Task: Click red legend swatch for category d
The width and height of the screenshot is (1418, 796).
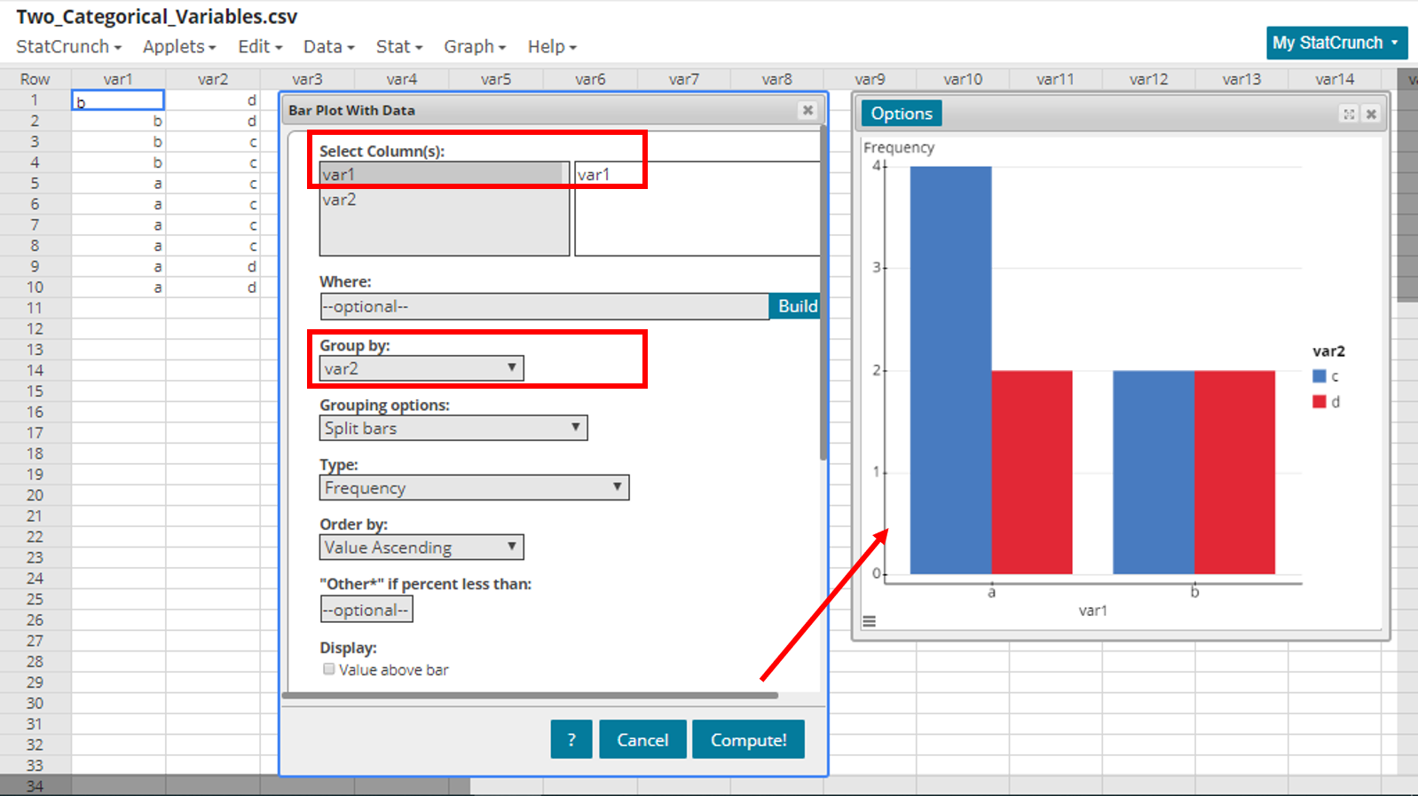Action: click(1319, 402)
